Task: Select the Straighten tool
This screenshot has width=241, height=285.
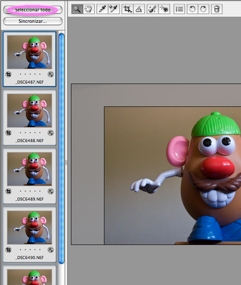Action: click(x=139, y=9)
